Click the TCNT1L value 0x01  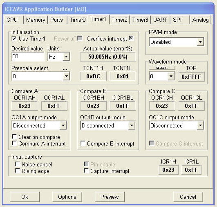pyautogui.click(x=123, y=76)
